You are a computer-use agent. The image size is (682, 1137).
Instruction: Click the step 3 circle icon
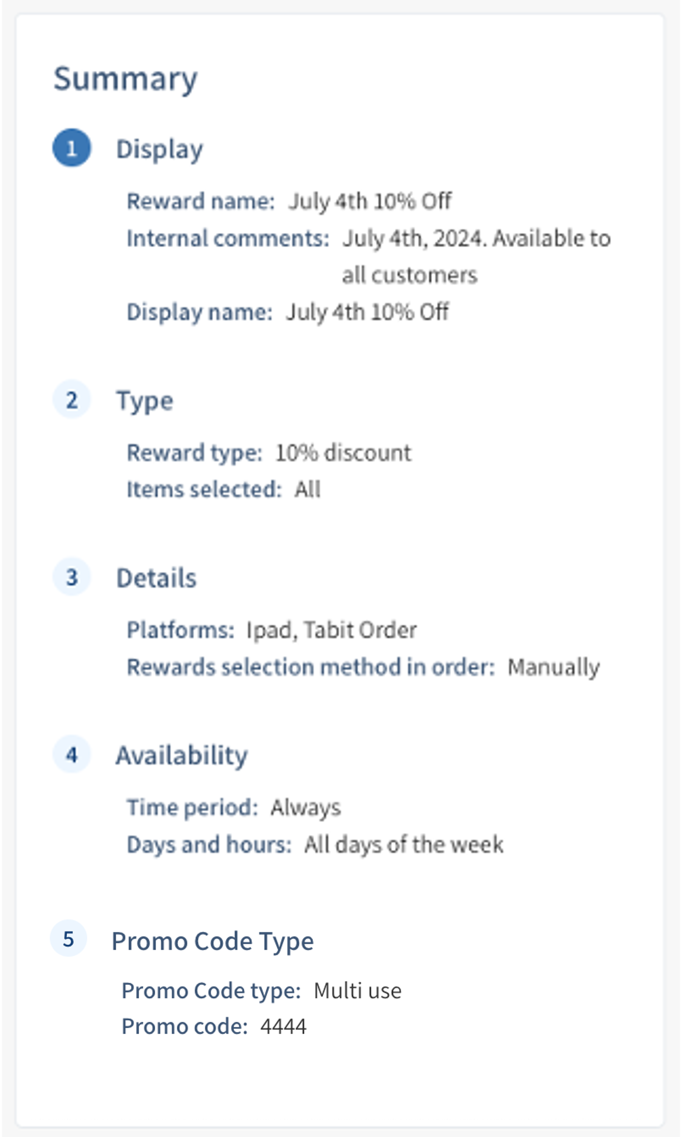pos(72,577)
